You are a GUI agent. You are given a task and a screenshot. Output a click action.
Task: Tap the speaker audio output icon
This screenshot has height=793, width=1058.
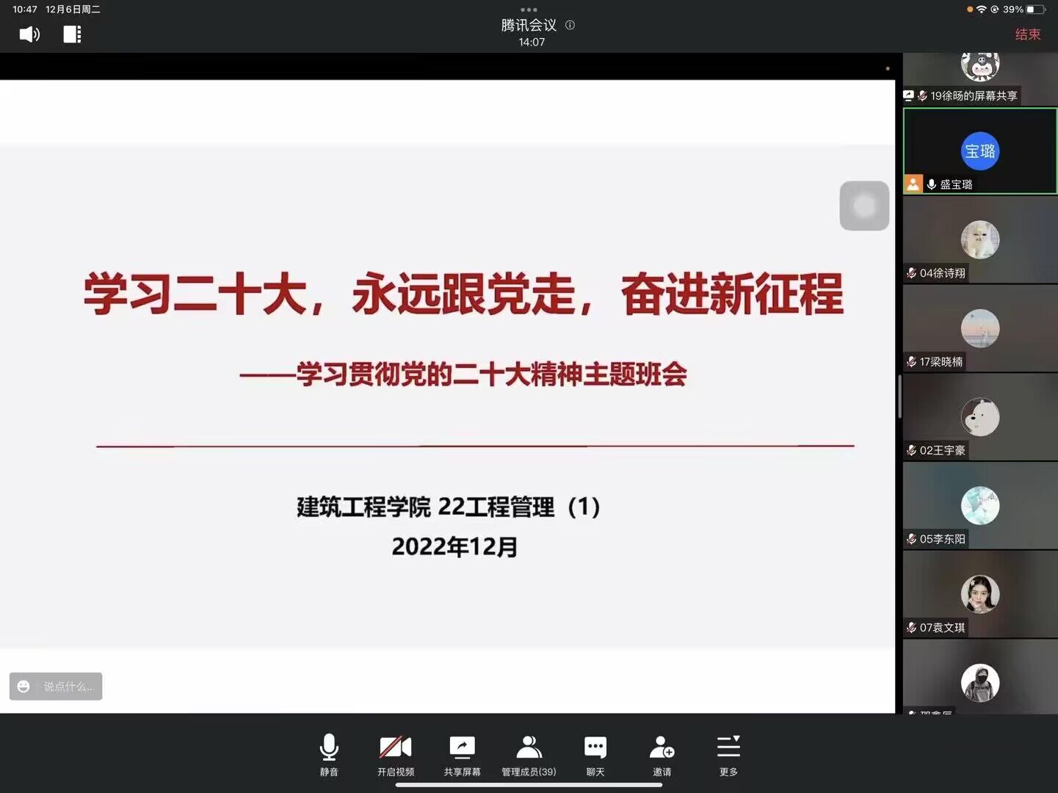(x=29, y=35)
